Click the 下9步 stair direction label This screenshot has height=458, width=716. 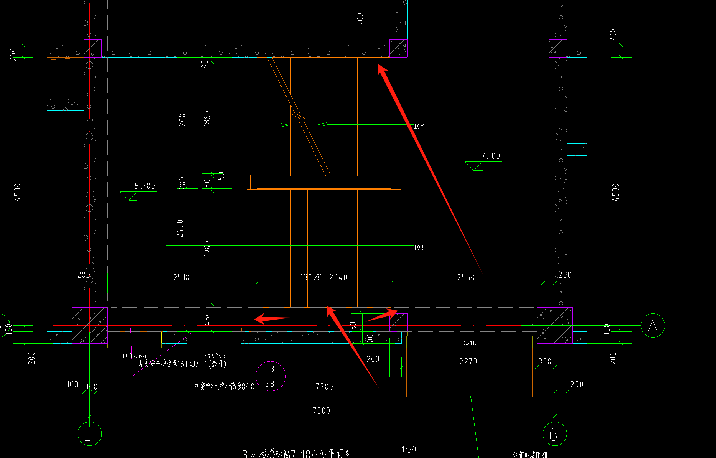click(x=419, y=247)
